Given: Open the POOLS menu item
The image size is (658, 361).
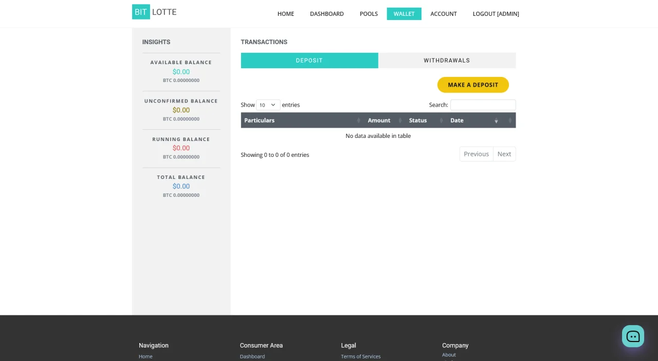Looking at the screenshot, I should (369, 14).
